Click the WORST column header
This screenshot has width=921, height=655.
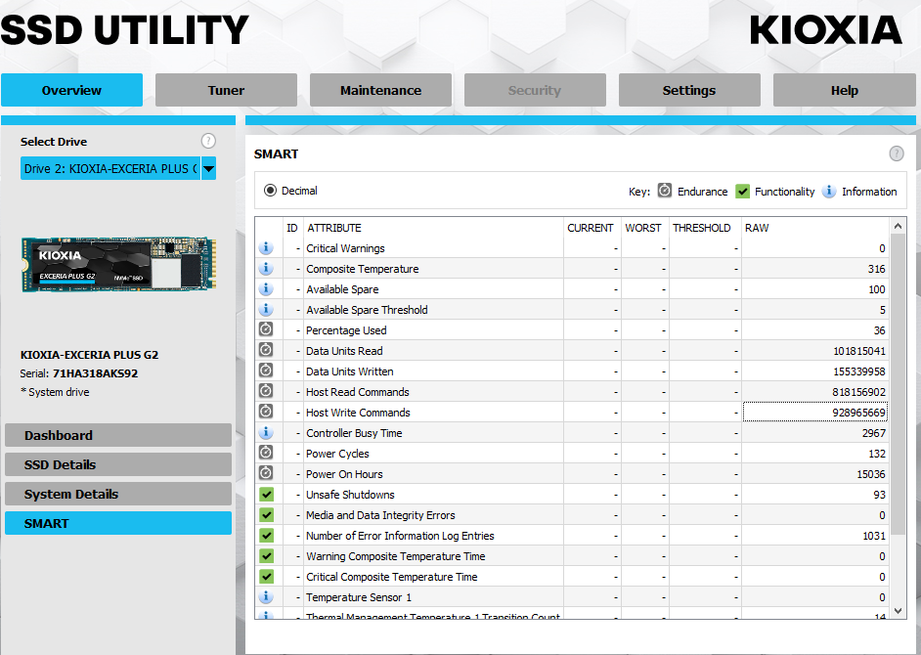point(645,228)
